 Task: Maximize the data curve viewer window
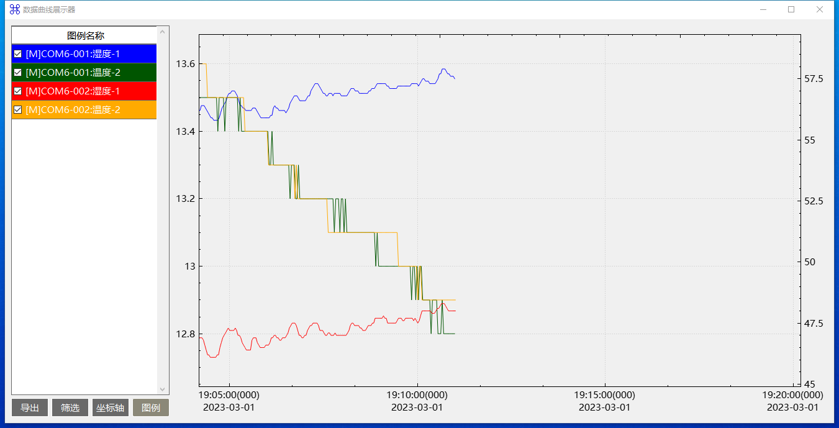tap(791, 9)
